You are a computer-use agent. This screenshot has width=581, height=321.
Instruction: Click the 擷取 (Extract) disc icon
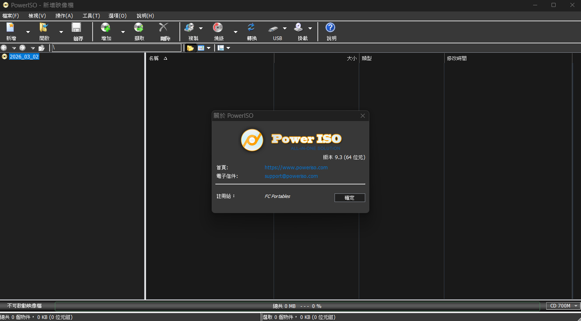click(x=139, y=28)
